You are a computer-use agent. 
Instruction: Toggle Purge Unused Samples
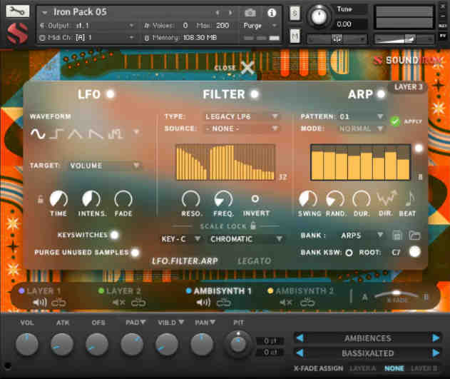[135, 252]
